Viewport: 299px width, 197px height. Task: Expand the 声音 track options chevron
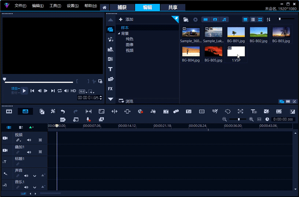[x=35, y=176]
